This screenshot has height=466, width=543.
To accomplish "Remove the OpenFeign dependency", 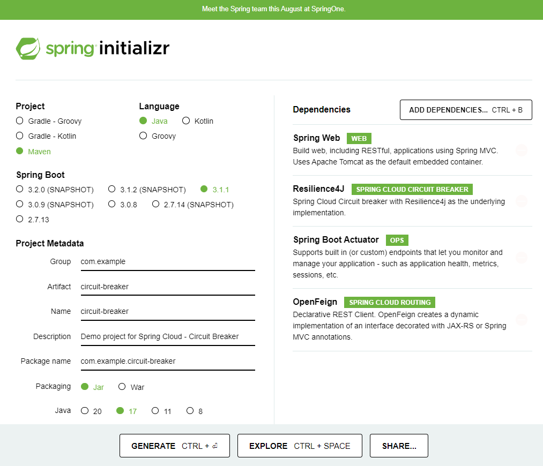I will click(521, 320).
